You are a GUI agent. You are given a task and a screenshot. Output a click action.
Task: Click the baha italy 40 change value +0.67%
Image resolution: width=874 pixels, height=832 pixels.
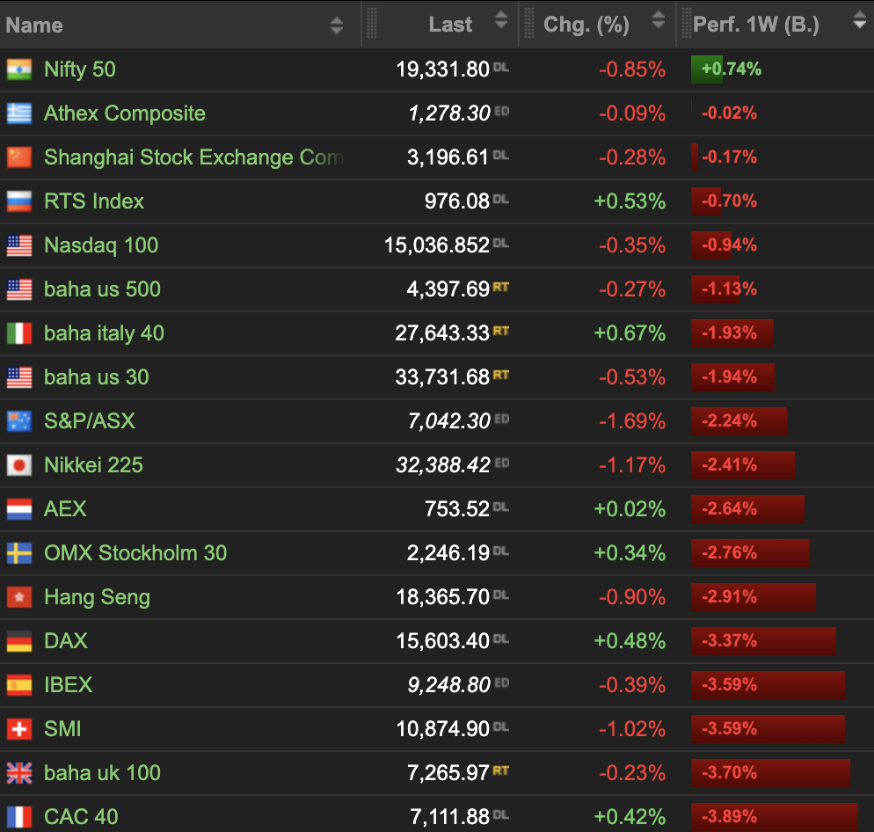pyautogui.click(x=630, y=333)
